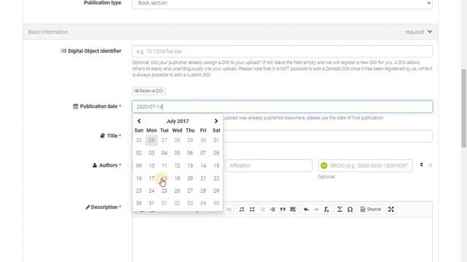Click page vertical scrollbar thumb
The image size is (467, 262).
pos(464,108)
